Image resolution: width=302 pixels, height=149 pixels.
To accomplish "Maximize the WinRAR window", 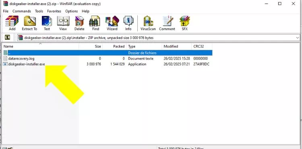I will 280,4.
